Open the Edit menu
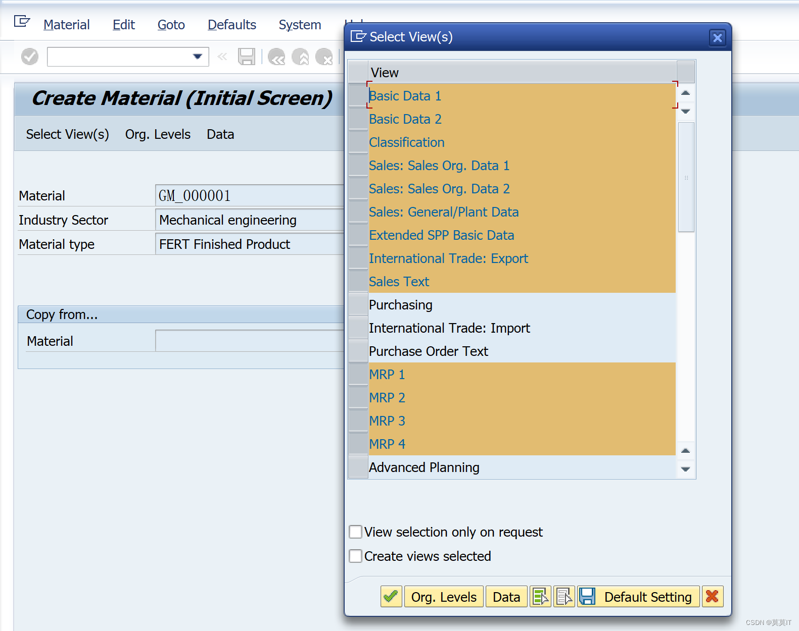The height and width of the screenshot is (631, 799). pyautogui.click(x=124, y=25)
